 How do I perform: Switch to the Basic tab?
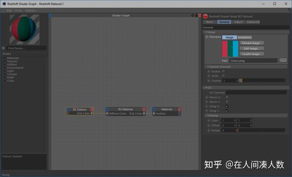210,22
